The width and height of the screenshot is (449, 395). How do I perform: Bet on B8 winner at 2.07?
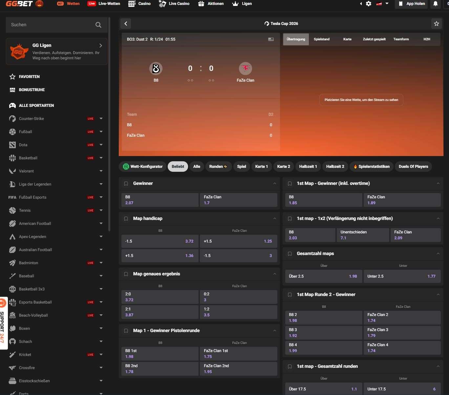click(160, 200)
